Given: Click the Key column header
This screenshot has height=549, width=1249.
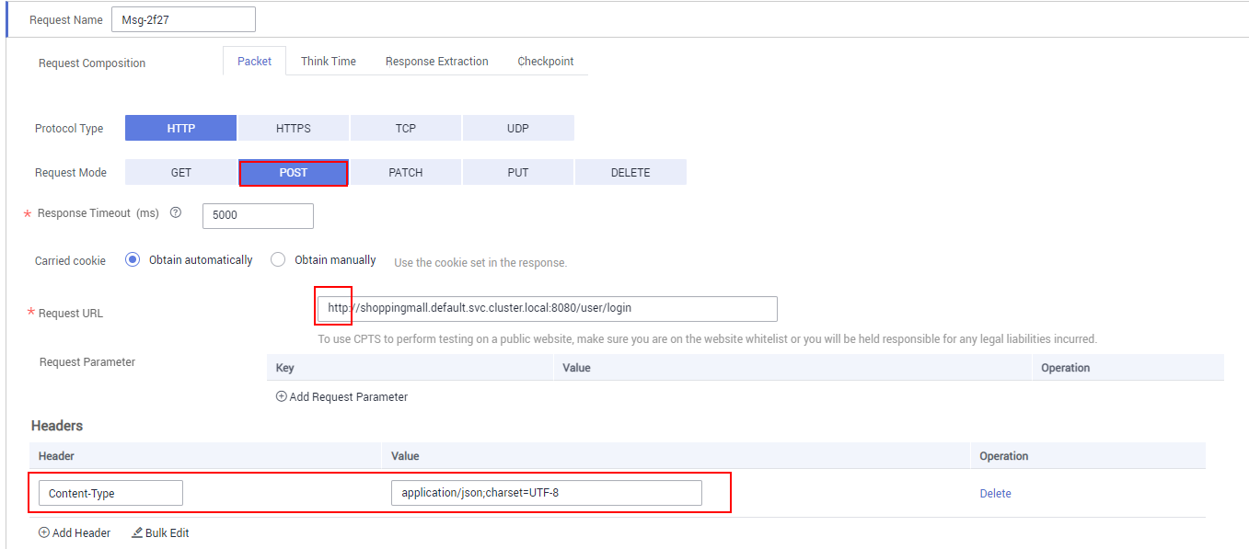Looking at the screenshot, I should pyautogui.click(x=285, y=368).
